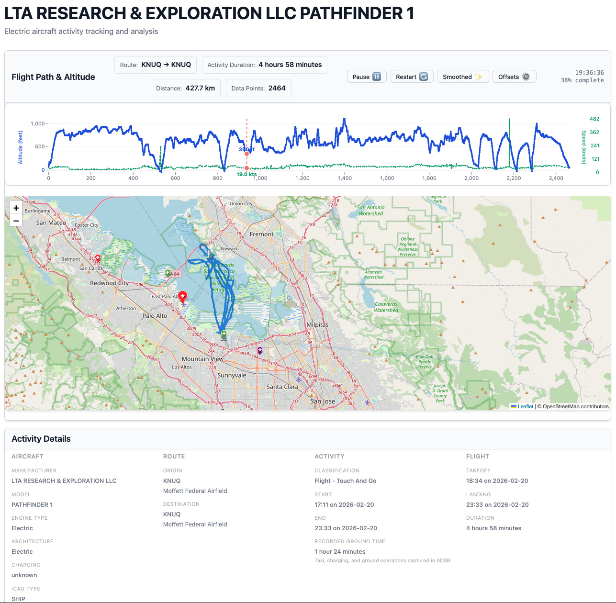Click the landing time under the Landing label
616x603 pixels.
(x=497, y=505)
